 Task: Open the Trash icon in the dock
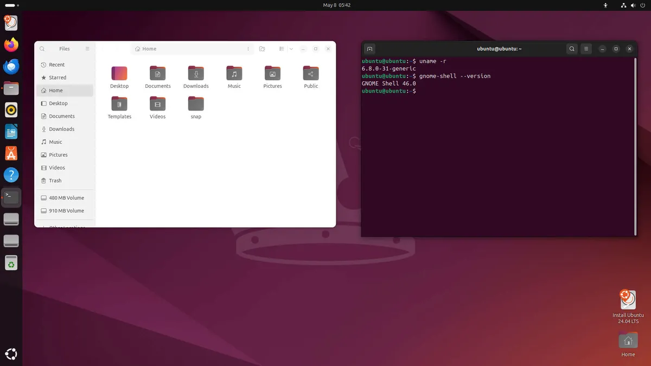[x=11, y=263]
